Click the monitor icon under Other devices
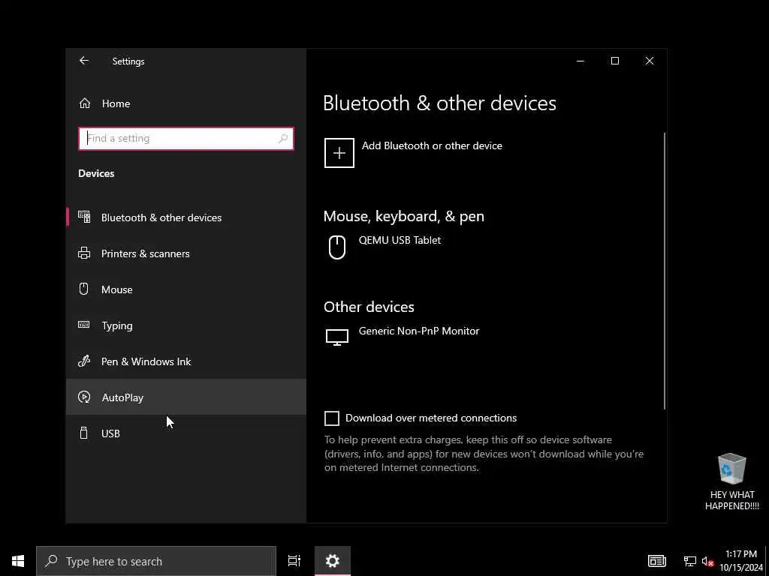This screenshot has height=576, width=769. point(337,337)
